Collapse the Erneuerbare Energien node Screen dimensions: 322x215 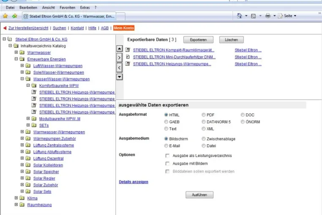pos(16,59)
